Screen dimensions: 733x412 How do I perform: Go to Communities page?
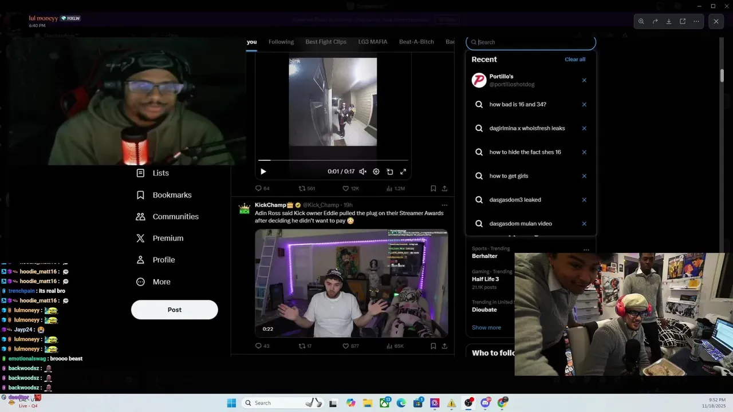coord(167,217)
